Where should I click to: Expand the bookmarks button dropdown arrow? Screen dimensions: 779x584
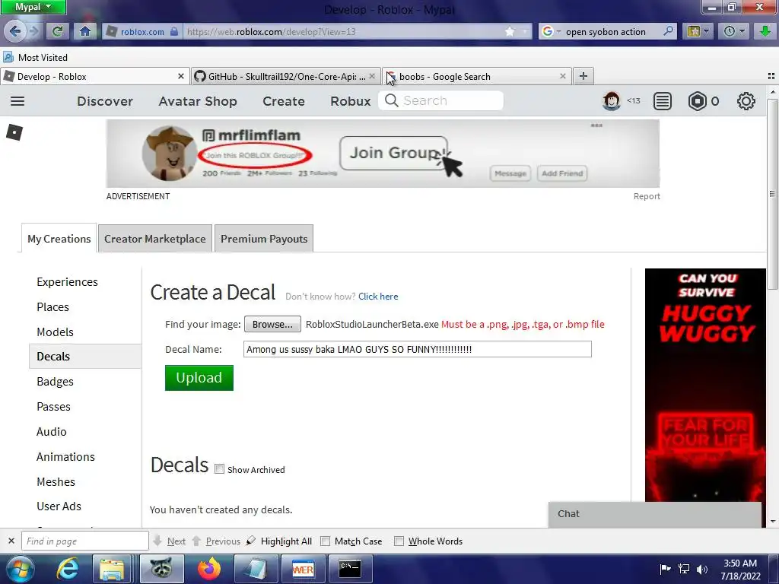(x=706, y=31)
